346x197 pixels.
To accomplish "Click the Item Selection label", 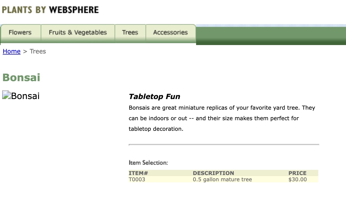I will point(148,163).
